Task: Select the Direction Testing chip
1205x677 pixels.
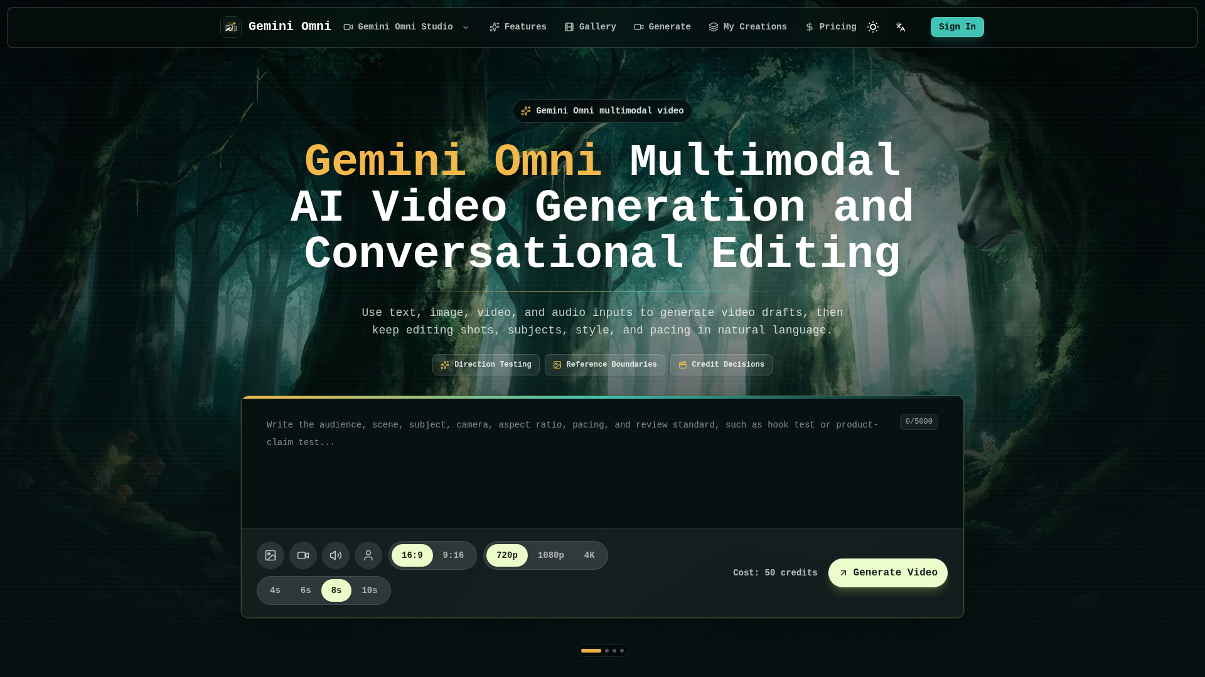Action: [486, 365]
